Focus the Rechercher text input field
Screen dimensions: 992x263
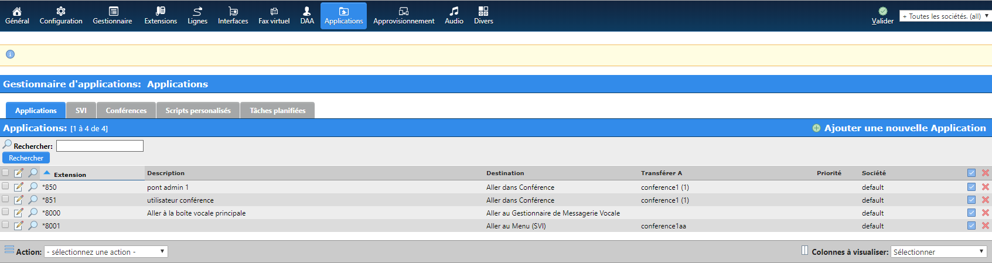pyautogui.click(x=100, y=146)
